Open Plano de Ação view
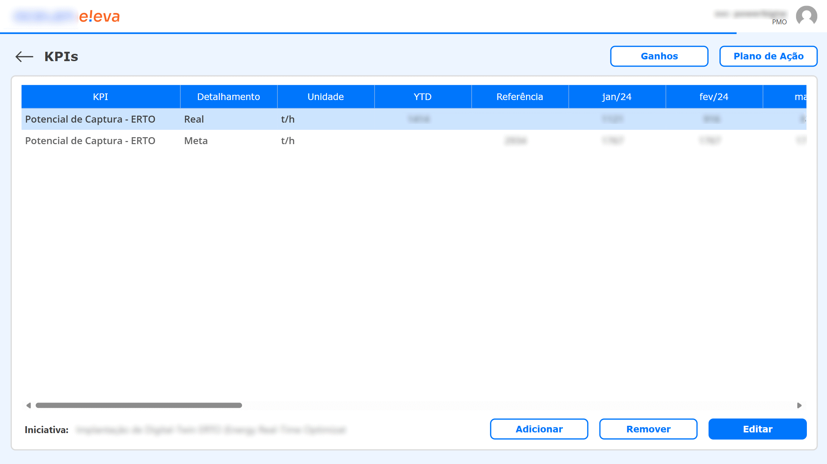Viewport: 827px width, 464px height. 768,56
